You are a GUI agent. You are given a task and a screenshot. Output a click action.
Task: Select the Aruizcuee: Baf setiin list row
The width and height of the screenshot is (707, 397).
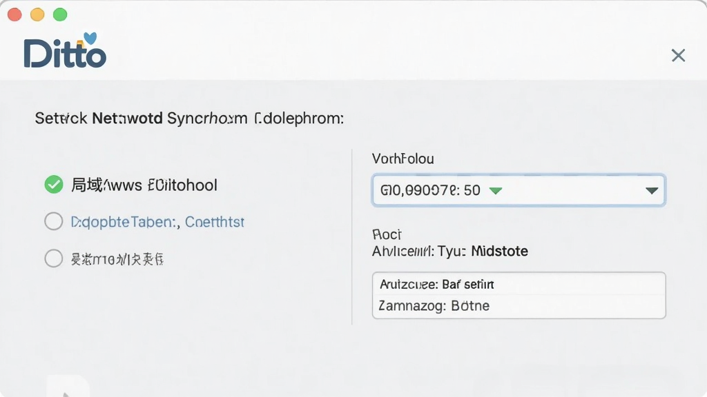[x=519, y=284]
